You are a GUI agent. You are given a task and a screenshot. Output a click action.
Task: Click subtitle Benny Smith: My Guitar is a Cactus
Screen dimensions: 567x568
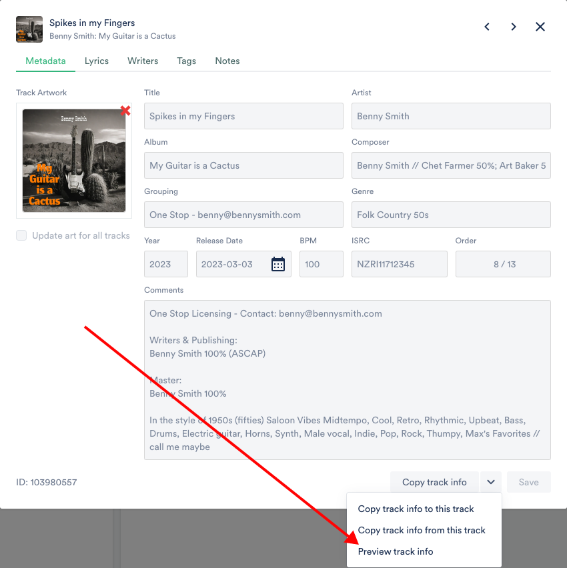112,36
